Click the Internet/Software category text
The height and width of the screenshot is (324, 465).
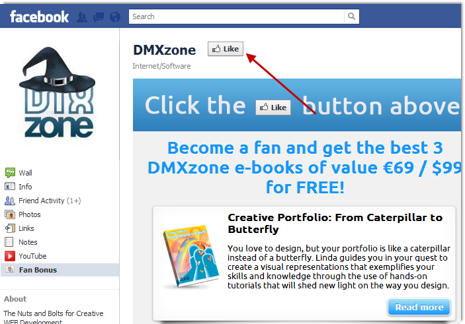tap(161, 66)
